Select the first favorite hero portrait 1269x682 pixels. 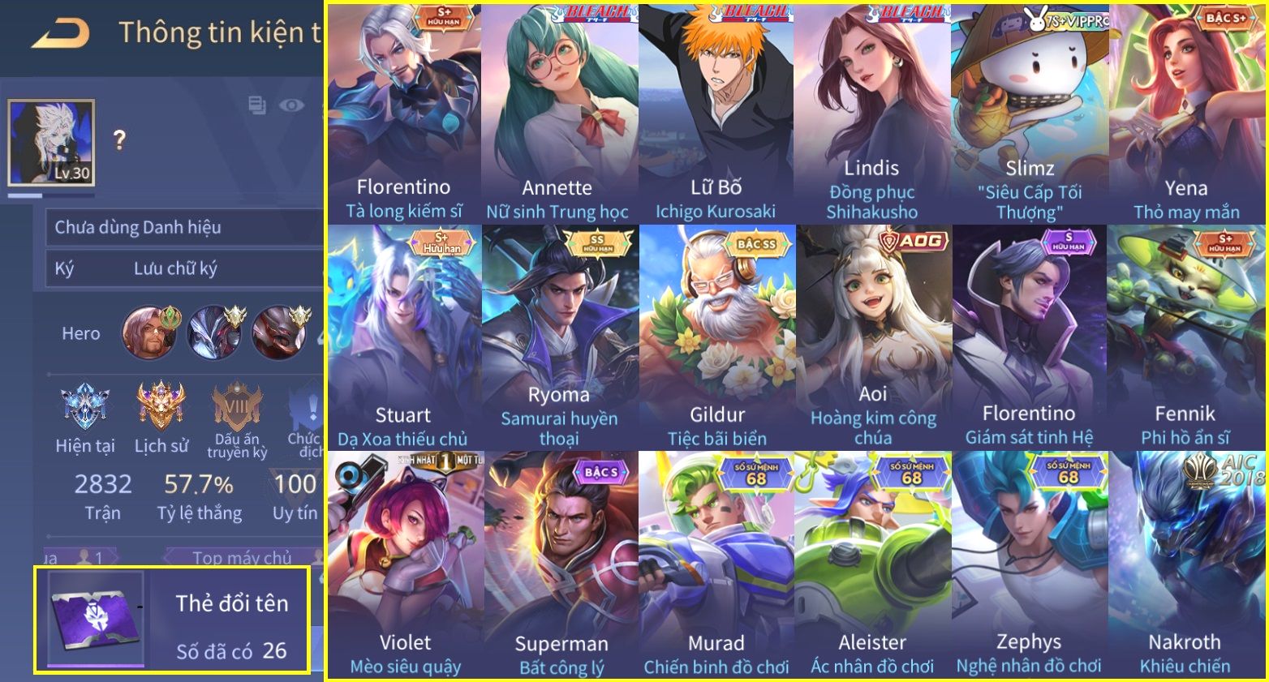[149, 332]
